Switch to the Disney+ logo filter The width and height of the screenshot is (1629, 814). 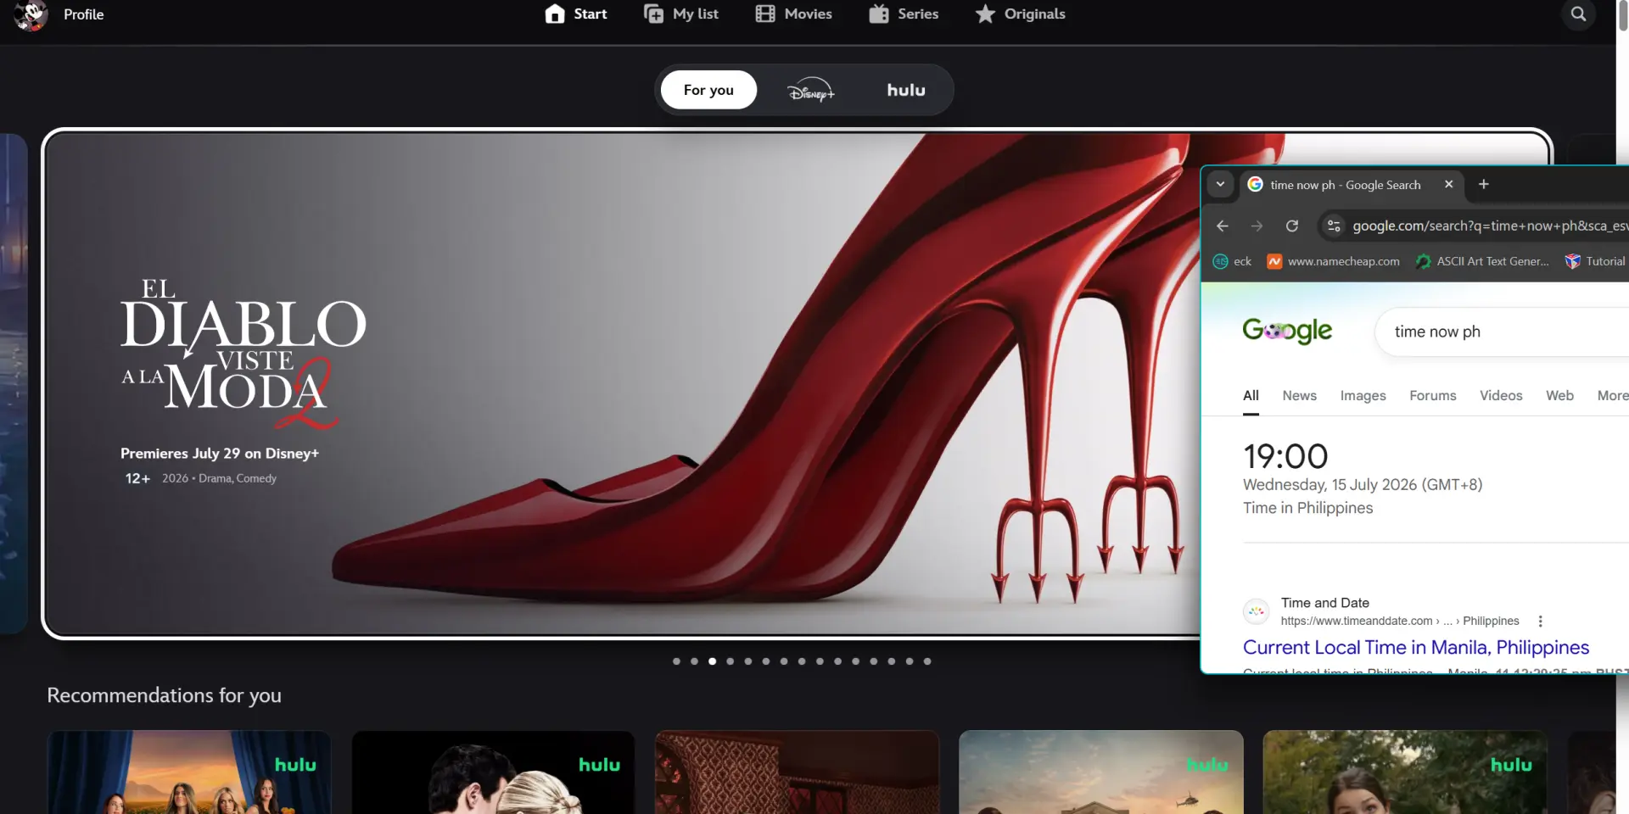click(x=811, y=90)
